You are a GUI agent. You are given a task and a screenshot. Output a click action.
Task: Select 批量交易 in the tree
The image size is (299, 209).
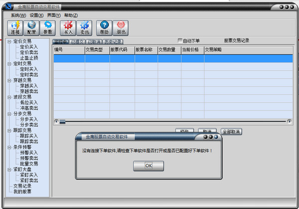pos(29,164)
